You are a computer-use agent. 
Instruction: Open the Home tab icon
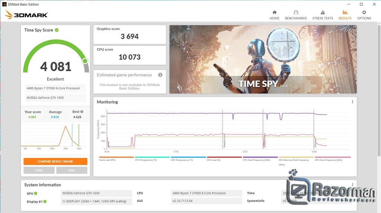point(274,12)
